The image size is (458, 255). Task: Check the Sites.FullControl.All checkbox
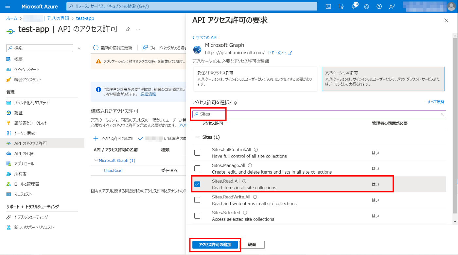click(197, 153)
